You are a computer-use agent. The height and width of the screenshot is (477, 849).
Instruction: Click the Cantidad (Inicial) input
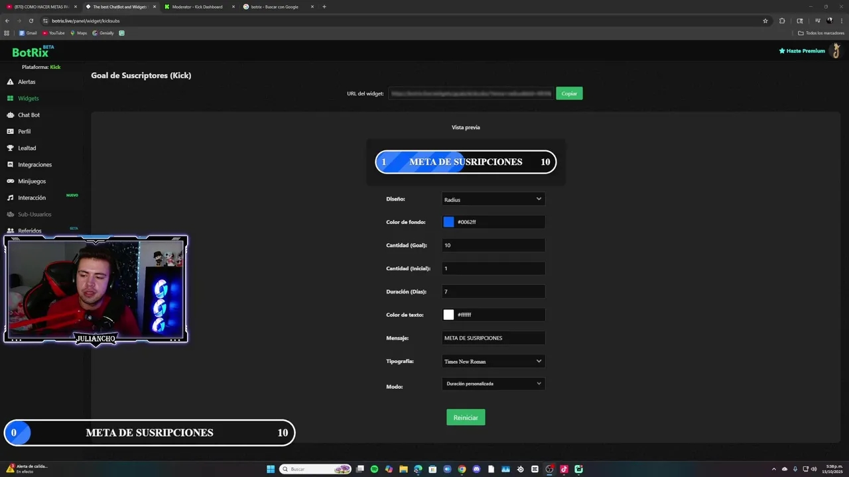[x=493, y=268]
